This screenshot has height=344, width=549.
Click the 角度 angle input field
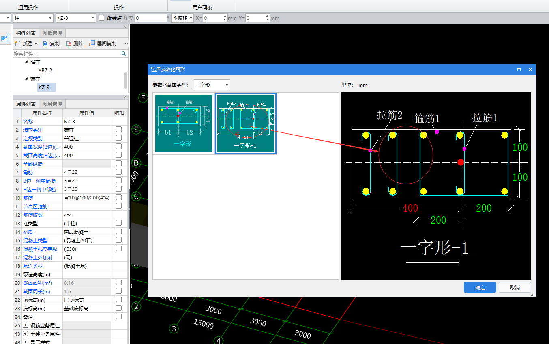pos(151,18)
